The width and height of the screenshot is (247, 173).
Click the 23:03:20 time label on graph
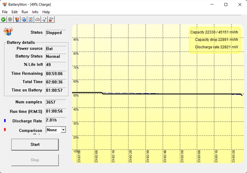tap(233, 156)
